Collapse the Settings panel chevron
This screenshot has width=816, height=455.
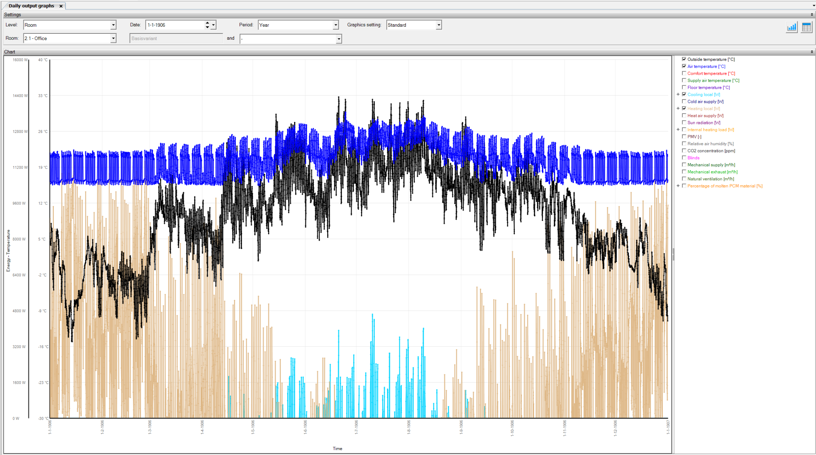(x=812, y=14)
